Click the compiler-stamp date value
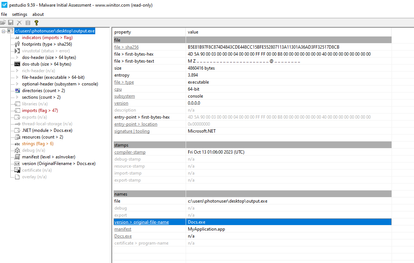The width and height of the screenshot is (414, 263). point(216,152)
